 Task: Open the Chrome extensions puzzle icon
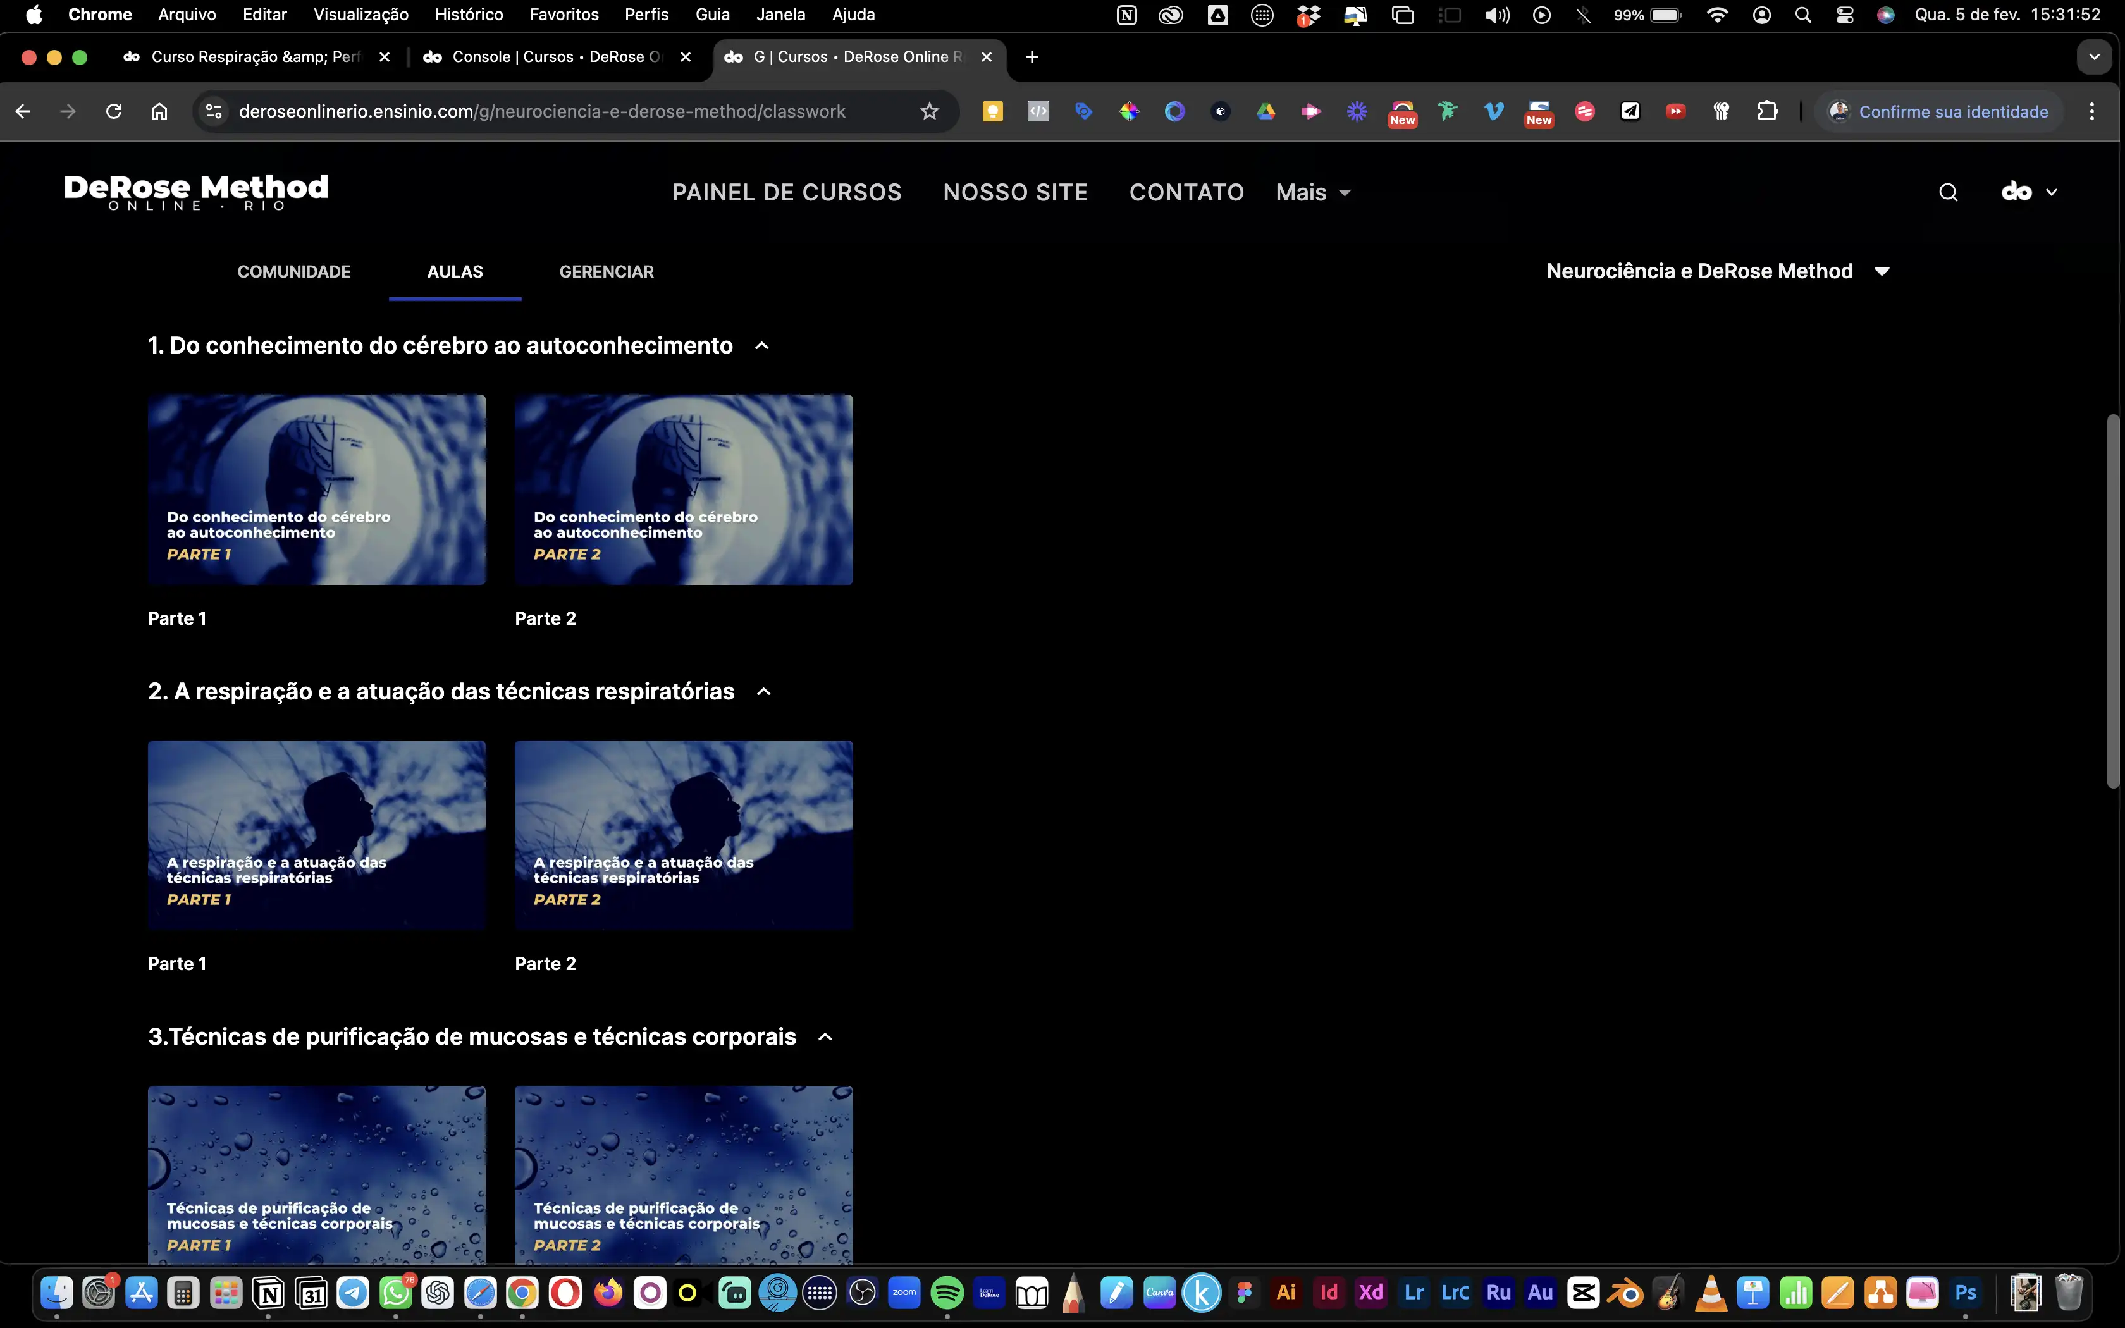(1767, 111)
